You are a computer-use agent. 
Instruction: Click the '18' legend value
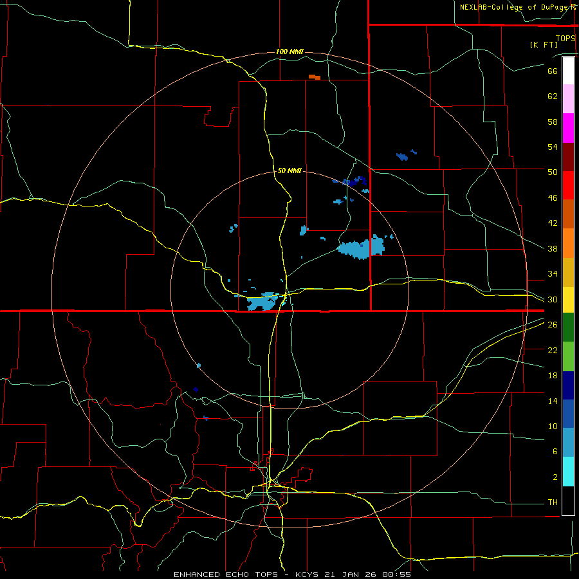(553, 376)
